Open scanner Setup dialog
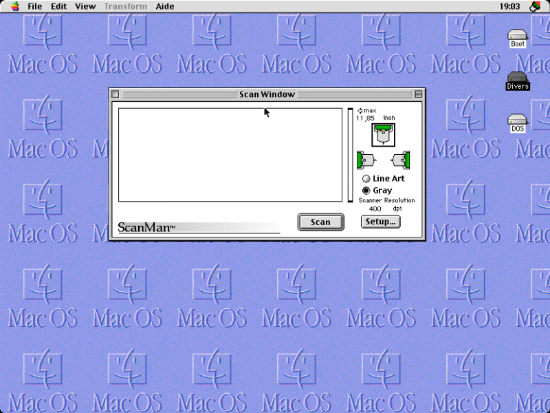This screenshot has width=550, height=413. pos(380,222)
